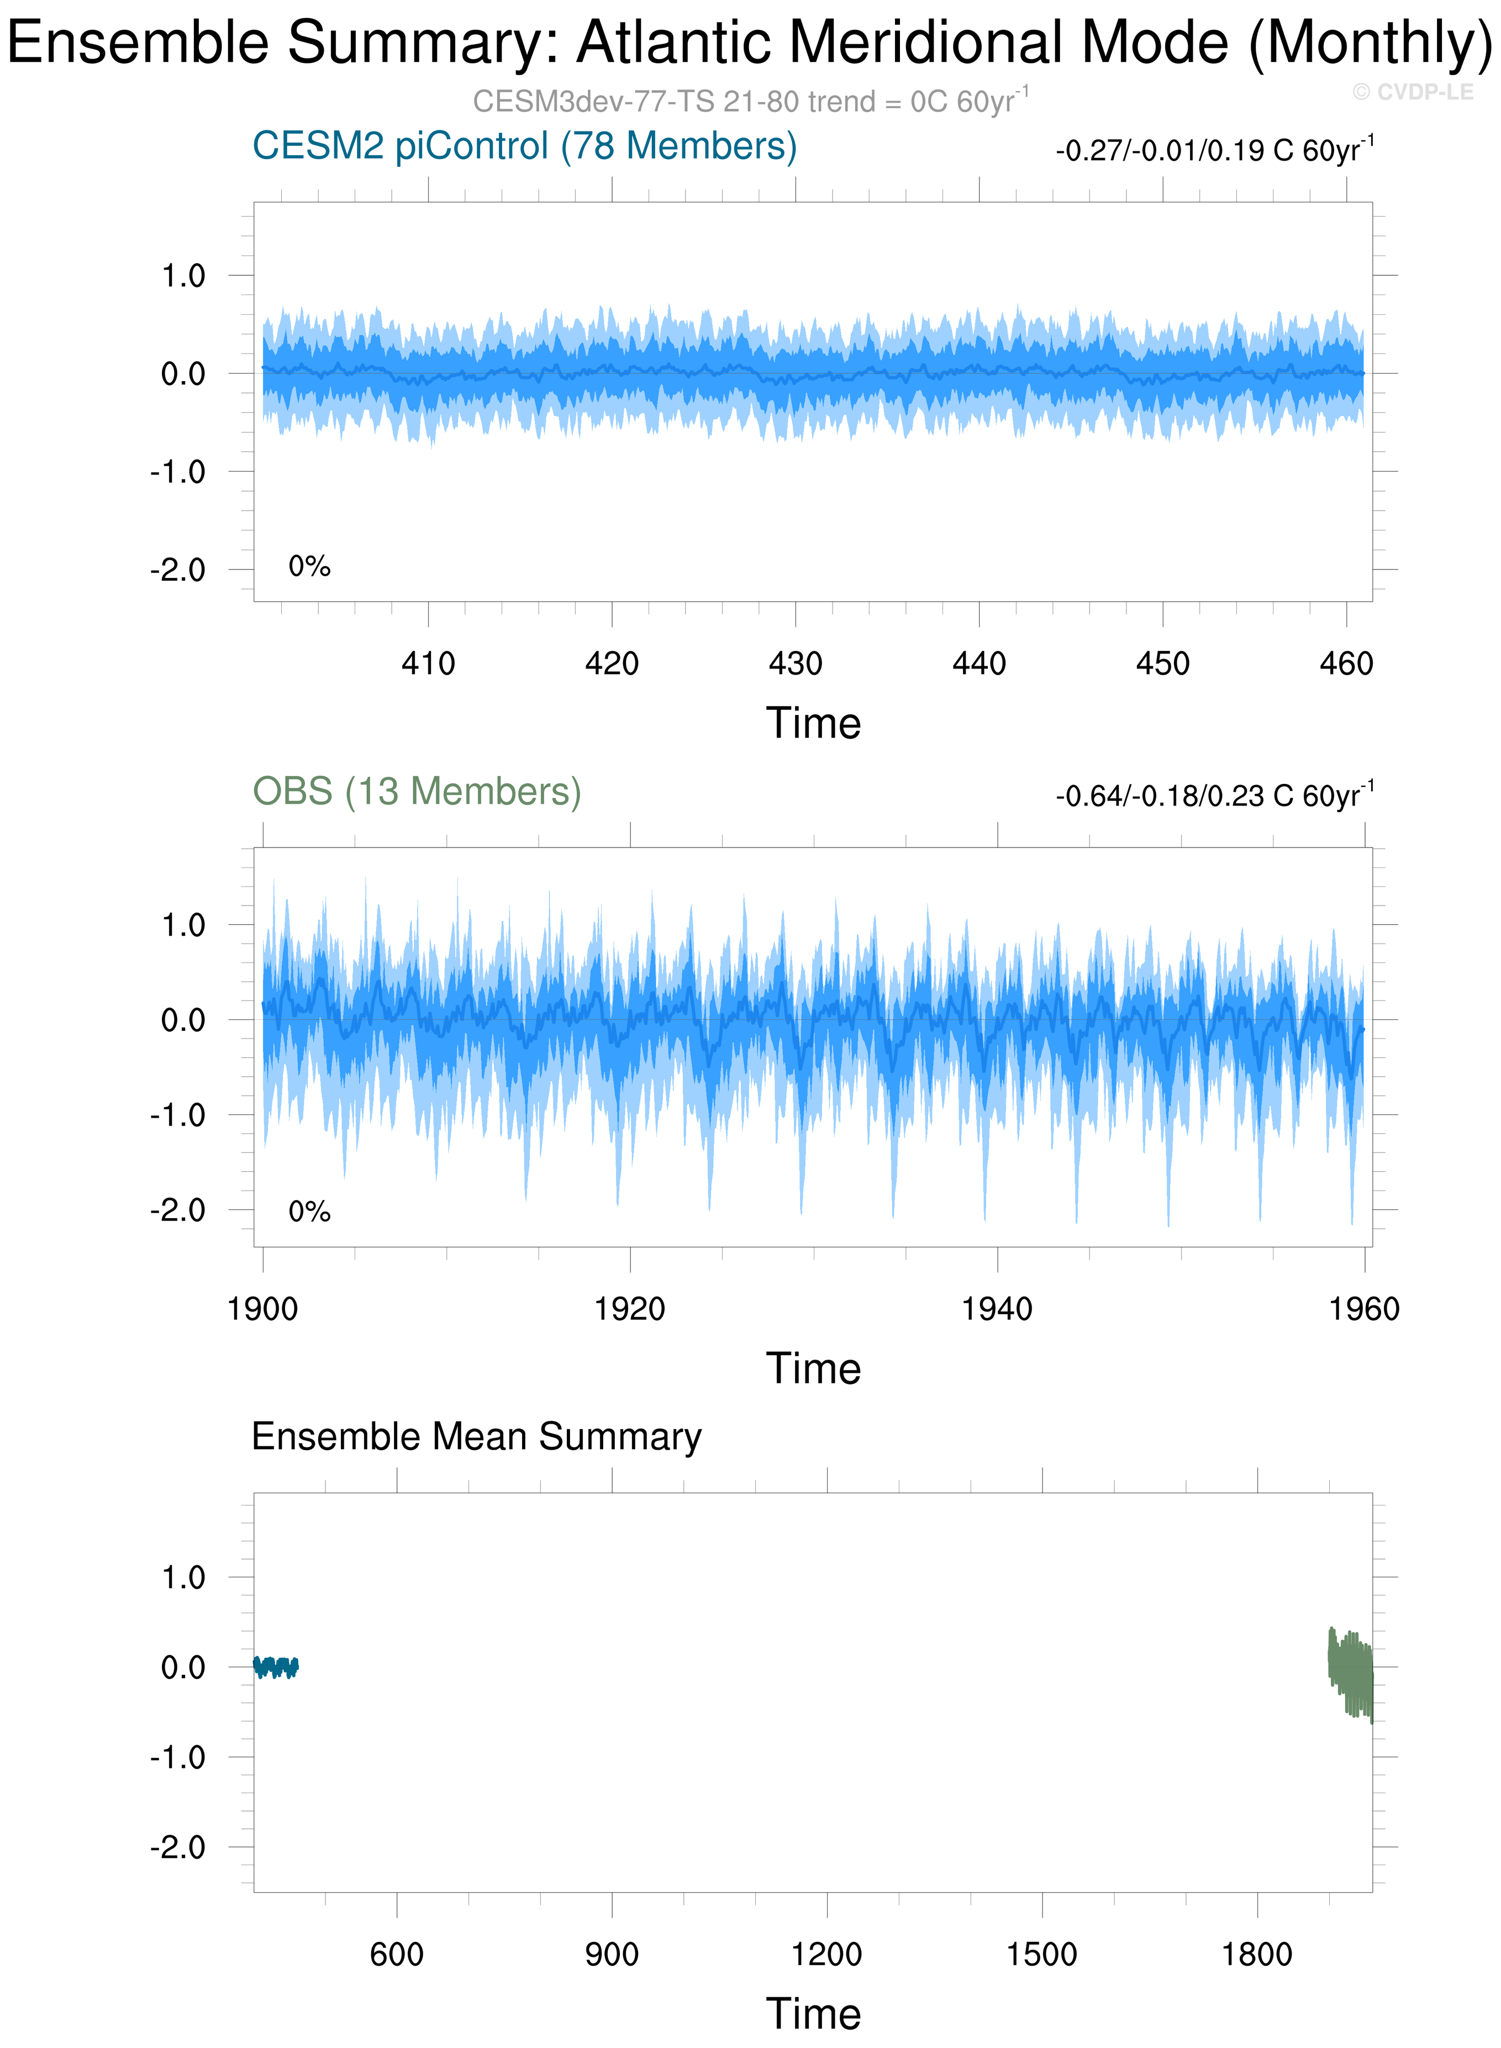Screen dimensions: 1501x2048
Task: Click the 1940 tick label on the OBS axis
Action: (997, 1309)
